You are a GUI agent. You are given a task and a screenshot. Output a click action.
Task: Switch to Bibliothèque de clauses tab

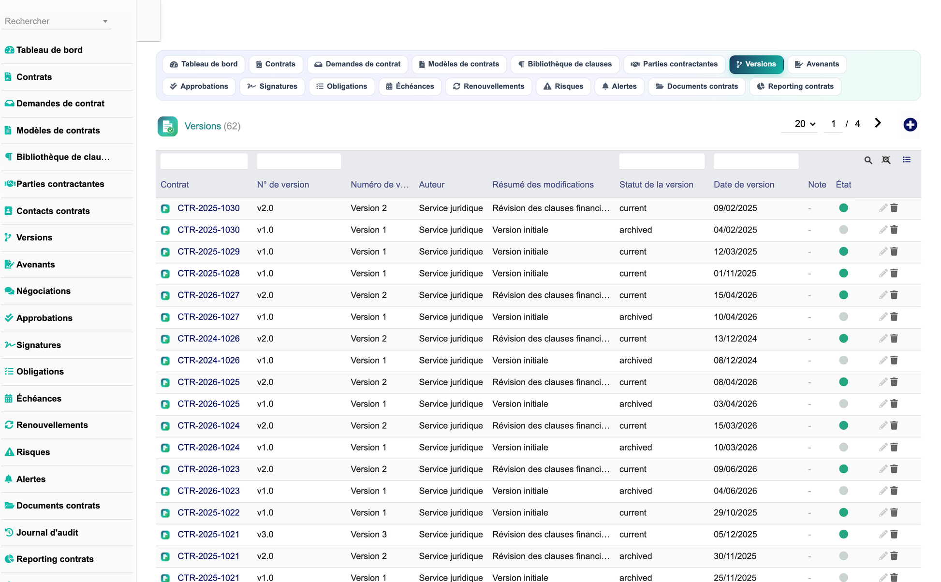point(565,64)
